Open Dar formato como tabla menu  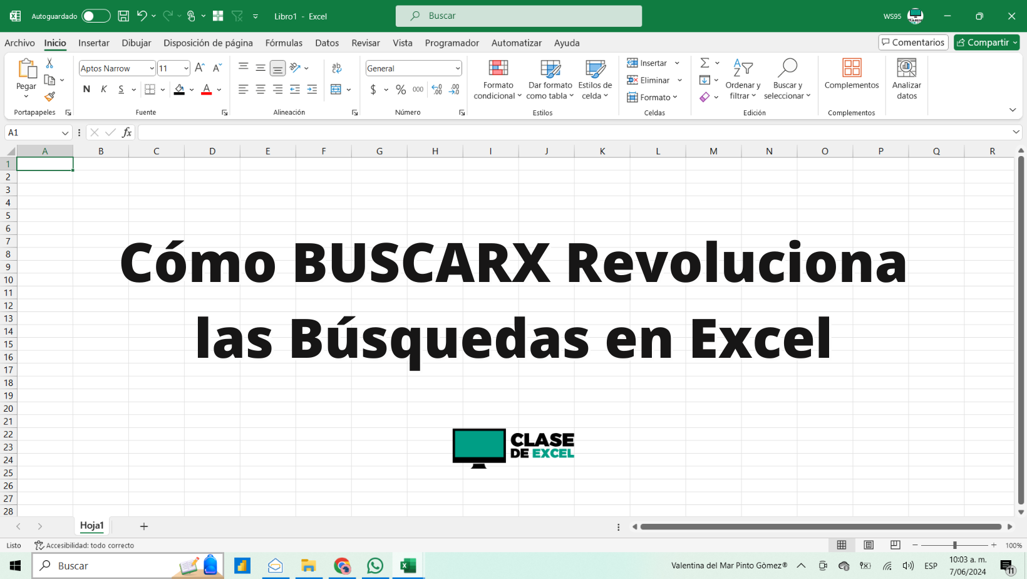point(550,80)
